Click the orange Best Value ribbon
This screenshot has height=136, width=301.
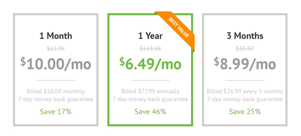176,29
